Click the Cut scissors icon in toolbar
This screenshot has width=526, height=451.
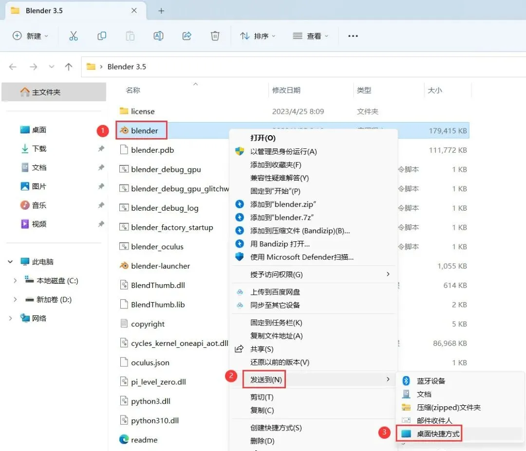(x=73, y=36)
